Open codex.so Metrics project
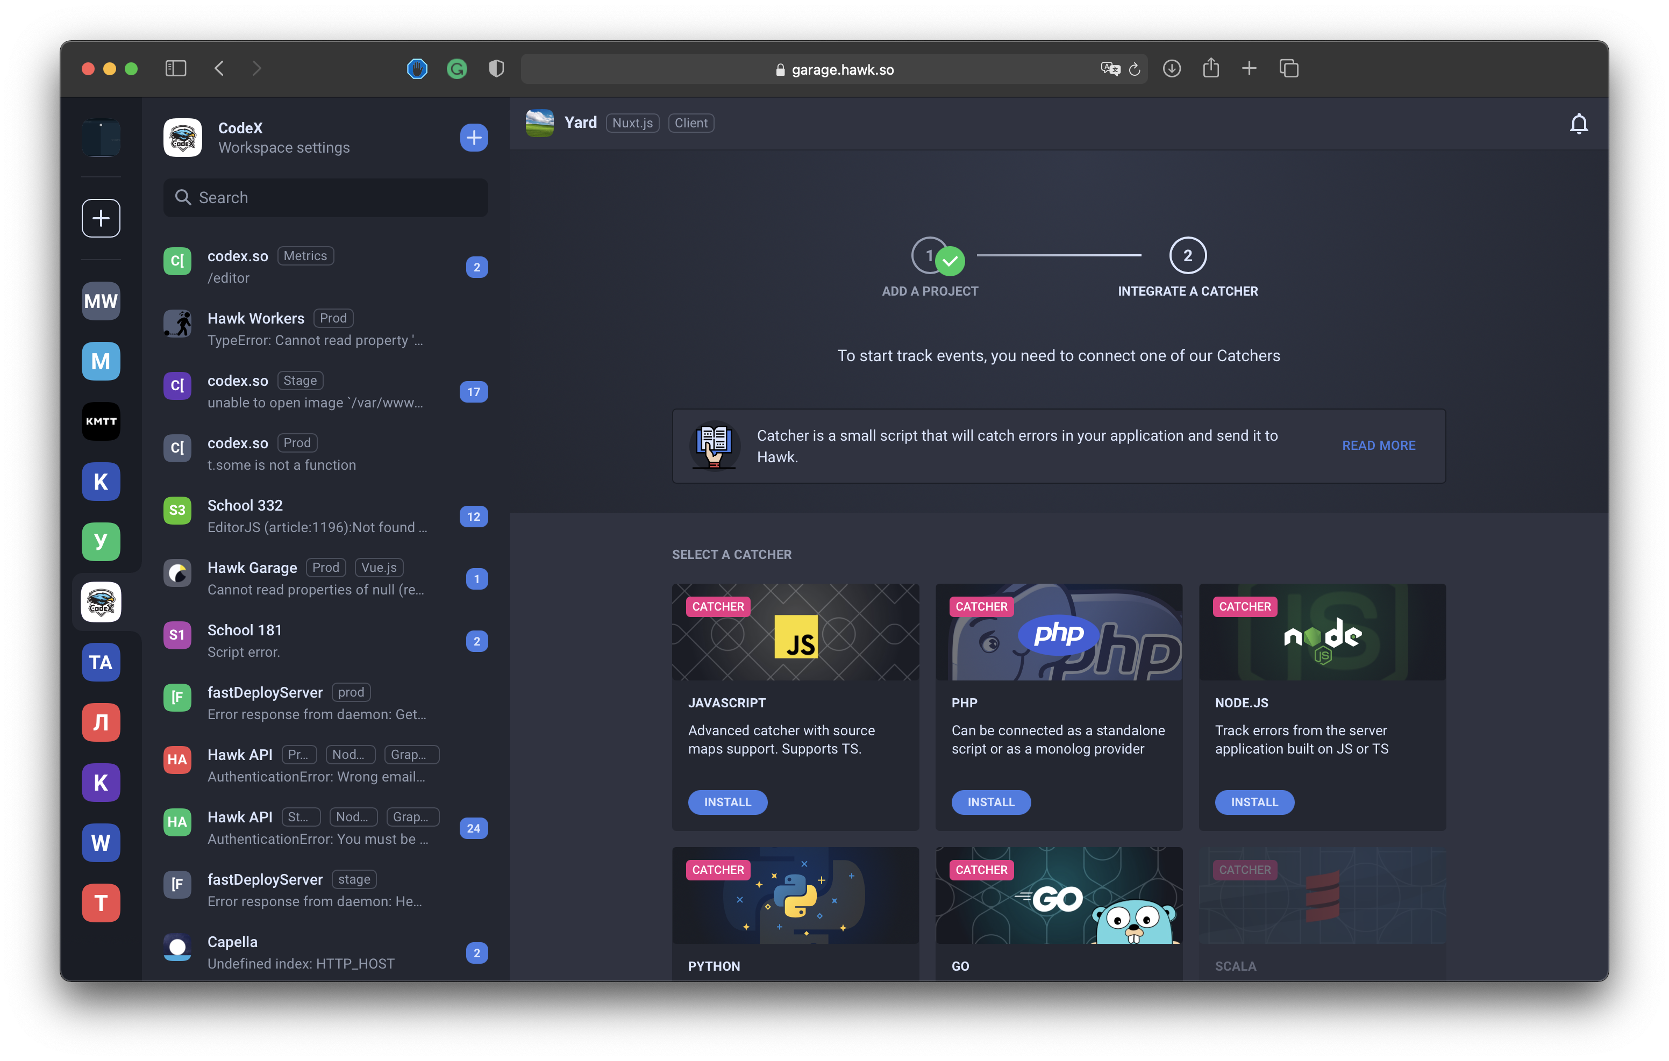This screenshot has width=1669, height=1061. (325, 266)
